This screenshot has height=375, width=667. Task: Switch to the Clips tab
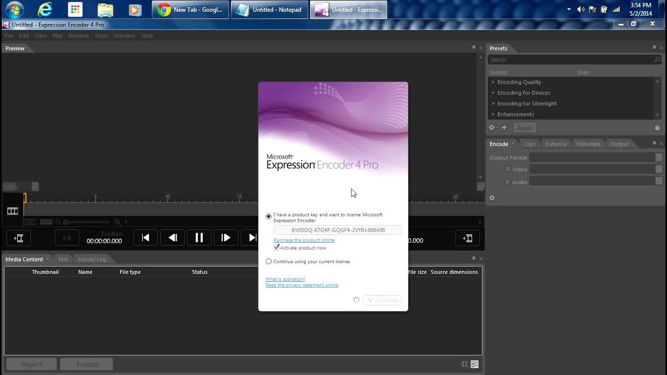[x=529, y=144]
